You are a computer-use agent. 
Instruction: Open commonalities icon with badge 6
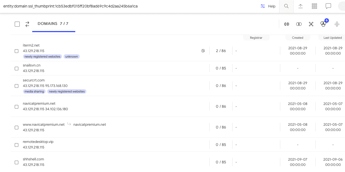tap(323, 24)
